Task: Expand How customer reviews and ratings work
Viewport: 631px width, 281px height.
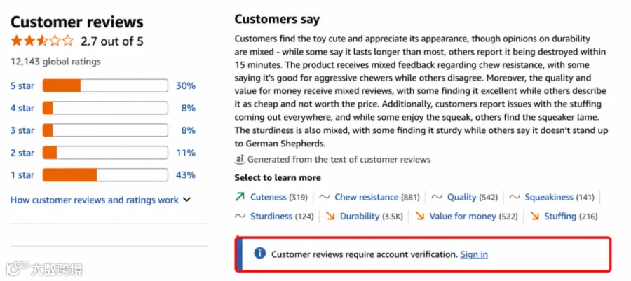Action: pos(100,200)
